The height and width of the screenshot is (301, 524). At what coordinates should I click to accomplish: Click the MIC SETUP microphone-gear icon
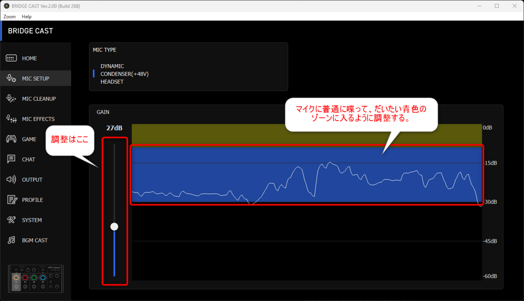click(x=11, y=78)
